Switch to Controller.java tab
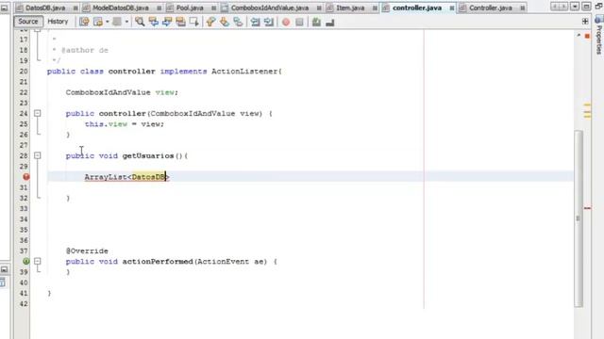The width and height of the screenshot is (604, 339). click(x=491, y=8)
